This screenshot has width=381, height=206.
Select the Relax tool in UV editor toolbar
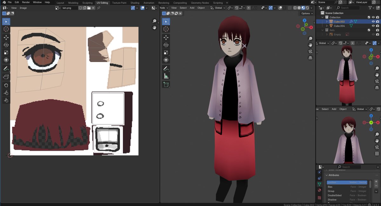6,93
